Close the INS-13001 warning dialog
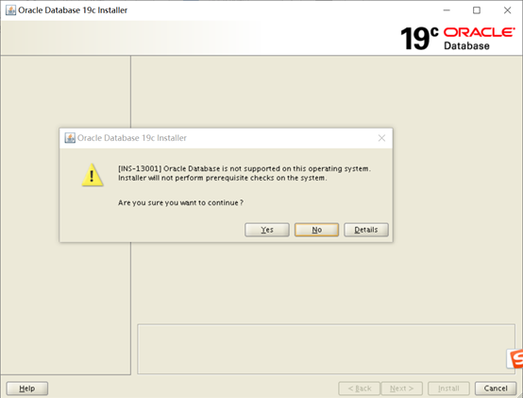 381,138
